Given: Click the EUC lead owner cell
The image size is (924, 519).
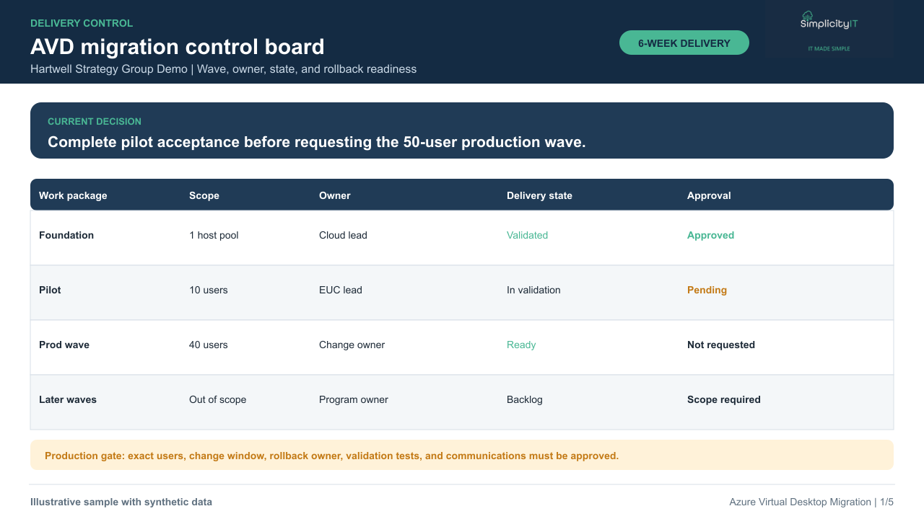Looking at the screenshot, I should coord(341,290).
